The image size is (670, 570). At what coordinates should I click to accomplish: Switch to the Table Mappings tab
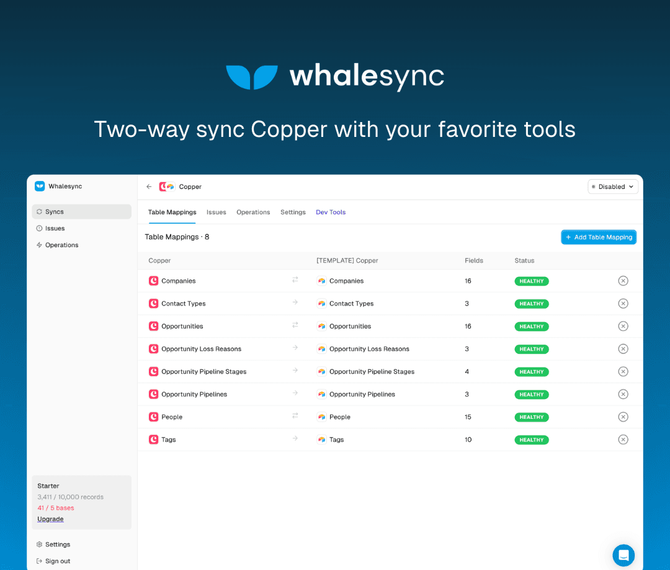[172, 212]
